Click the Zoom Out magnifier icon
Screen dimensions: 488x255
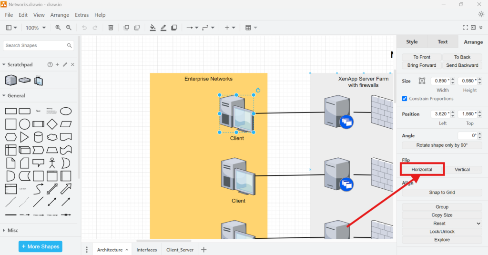pyautogui.click(x=69, y=28)
